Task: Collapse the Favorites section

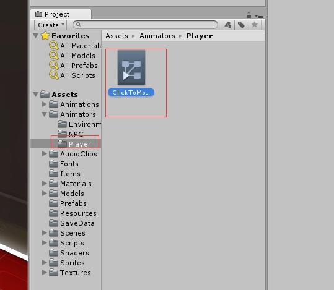Action: point(35,35)
